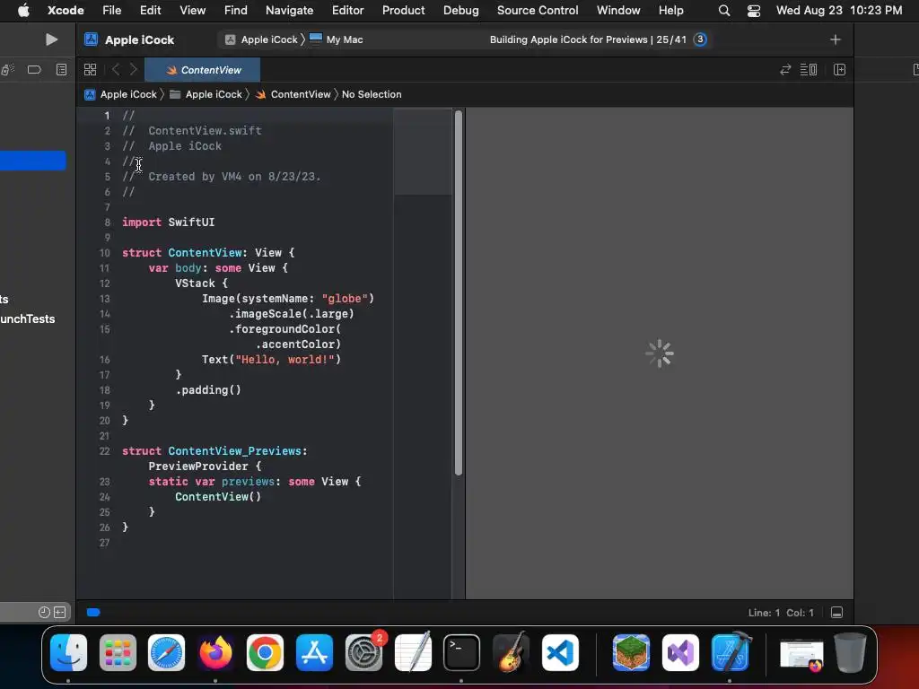The image size is (919, 689).
Task: Open Finder from the Dock
Action: click(68, 653)
